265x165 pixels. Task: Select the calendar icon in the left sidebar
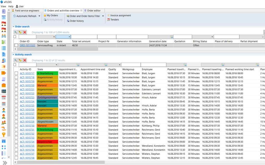pos(3,98)
